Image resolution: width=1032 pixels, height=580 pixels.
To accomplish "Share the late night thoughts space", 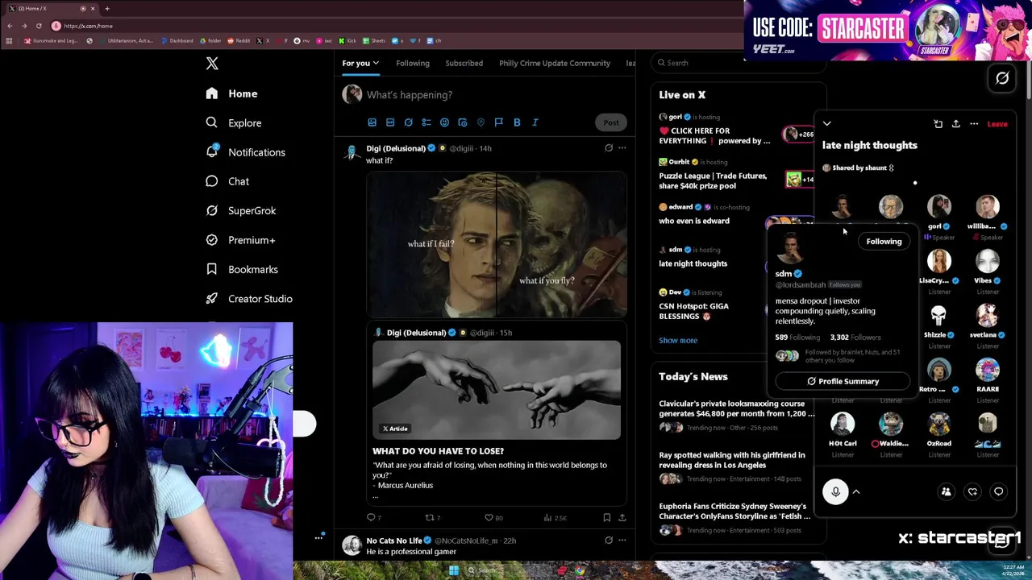I will (956, 124).
